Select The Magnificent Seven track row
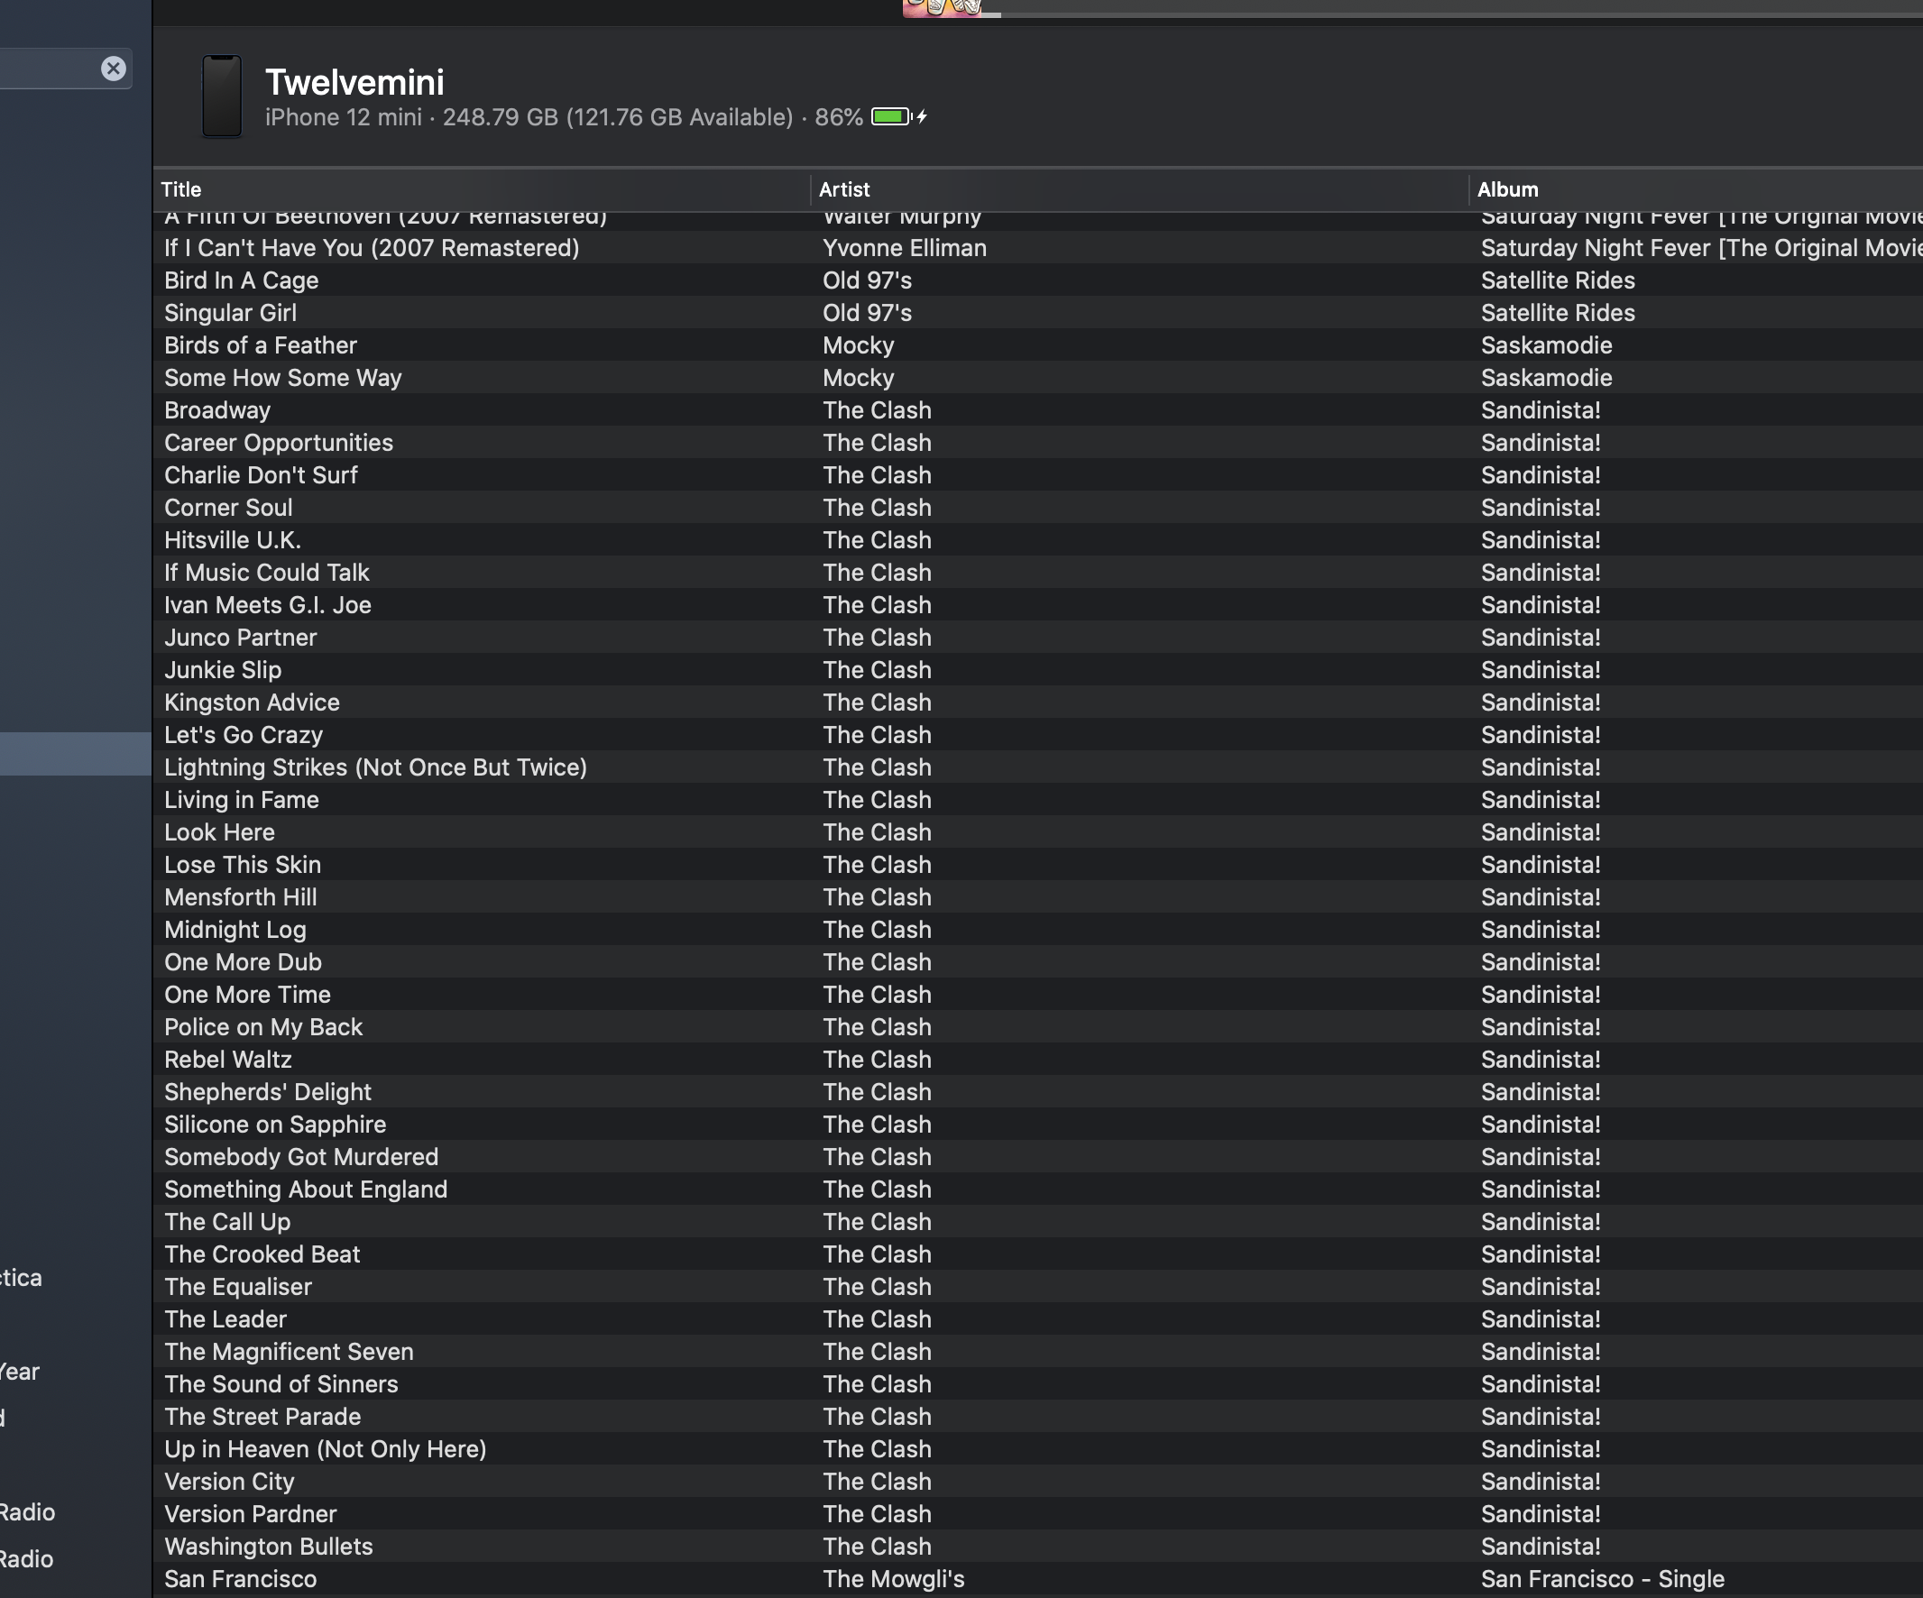The width and height of the screenshot is (1923, 1598). (x=289, y=1352)
